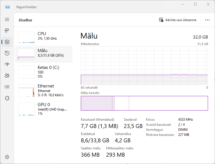Click the Tegumihaldur app icon in title bar
The image size is (215, 164).
coord(7,7)
